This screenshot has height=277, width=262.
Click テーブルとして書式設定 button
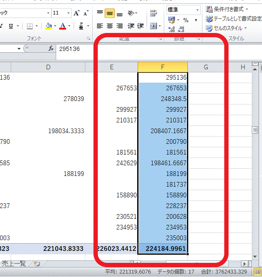point(233,19)
